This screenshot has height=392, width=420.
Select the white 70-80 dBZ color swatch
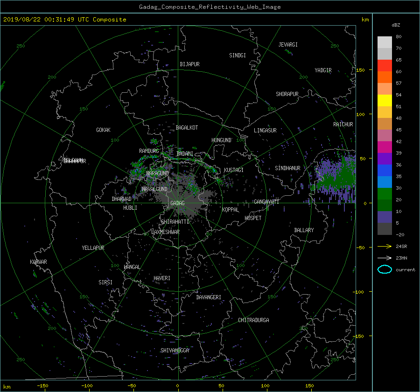[x=385, y=42]
